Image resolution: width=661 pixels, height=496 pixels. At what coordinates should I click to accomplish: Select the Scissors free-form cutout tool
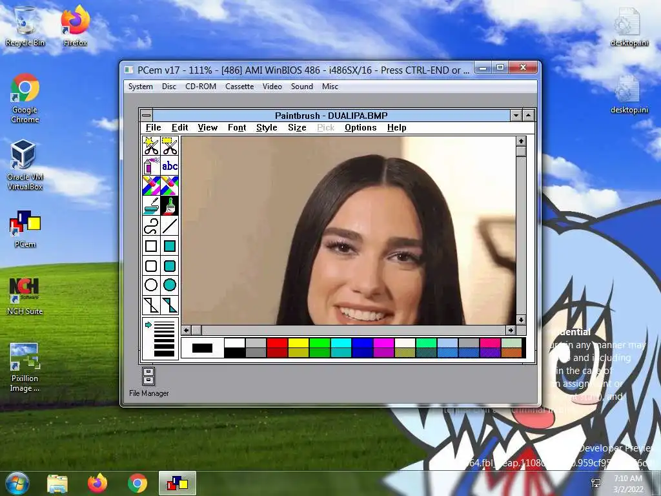coord(151,146)
